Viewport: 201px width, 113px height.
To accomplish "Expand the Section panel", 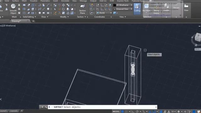I will pos(81,17).
